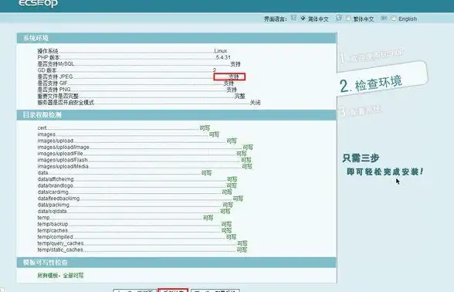This screenshot has height=292, width=454.
Task: Select the 简体中文 language radio button
Action: [303, 19]
